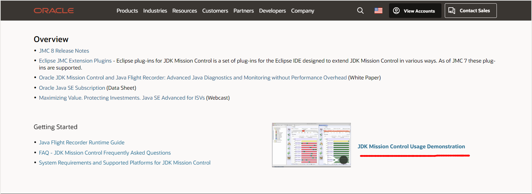Click the Overview heading
This screenshot has width=532, height=194.
(x=51, y=39)
